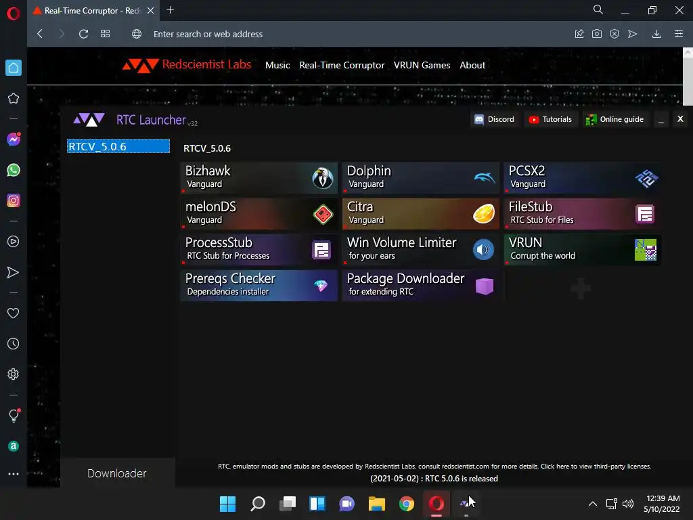Go to Redscientist Labs home logo
Image resolution: width=693 pixels, height=520 pixels.
pos(187,65)
